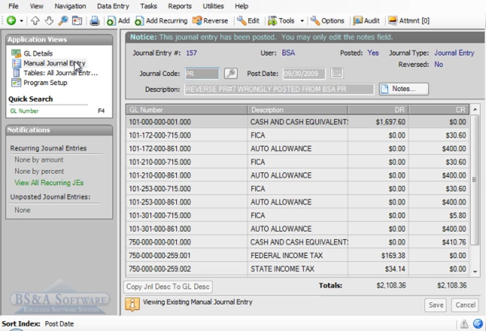Click the Notes... button
486x331 pixels.
click(404, 89)
